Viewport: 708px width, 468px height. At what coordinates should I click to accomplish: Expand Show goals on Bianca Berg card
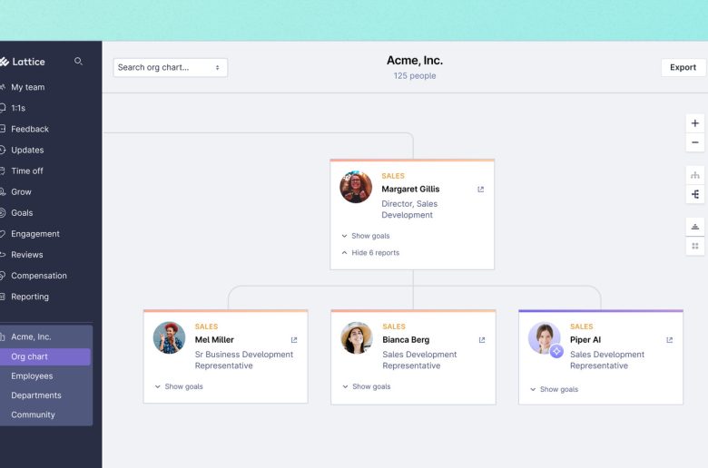367,386
